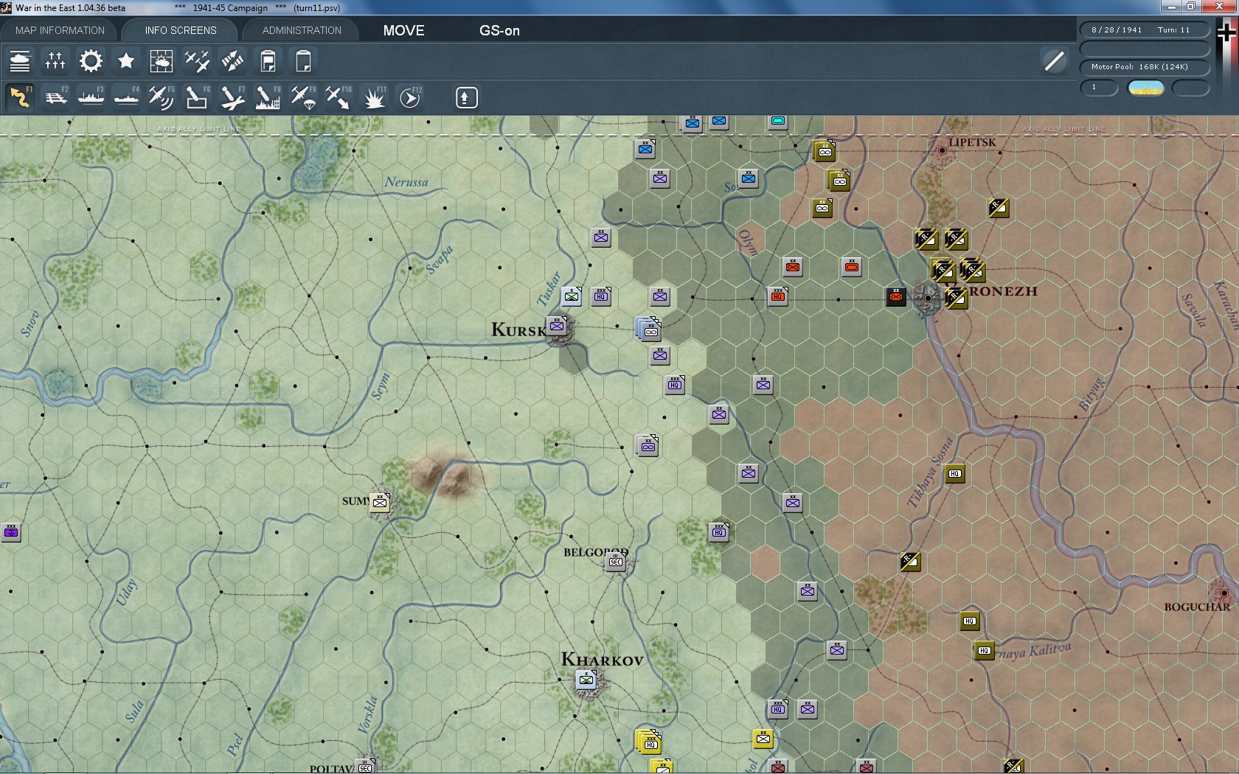Show weather zones with the cloud-grid icon
1239x774 pixels.
click(162, 60)
